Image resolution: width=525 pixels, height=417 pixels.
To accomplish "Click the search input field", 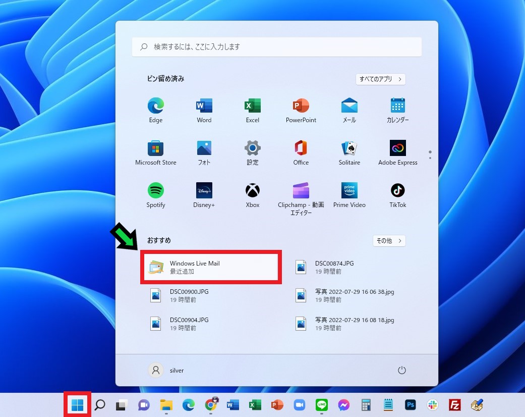I will (276, 46).
